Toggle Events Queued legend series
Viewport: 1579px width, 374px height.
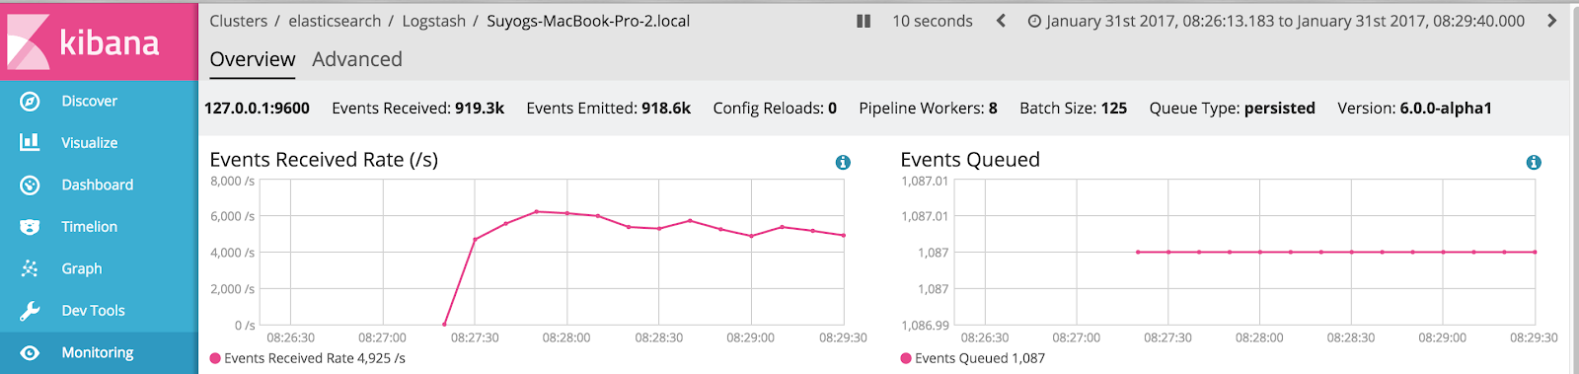click(x=972, y=358)
